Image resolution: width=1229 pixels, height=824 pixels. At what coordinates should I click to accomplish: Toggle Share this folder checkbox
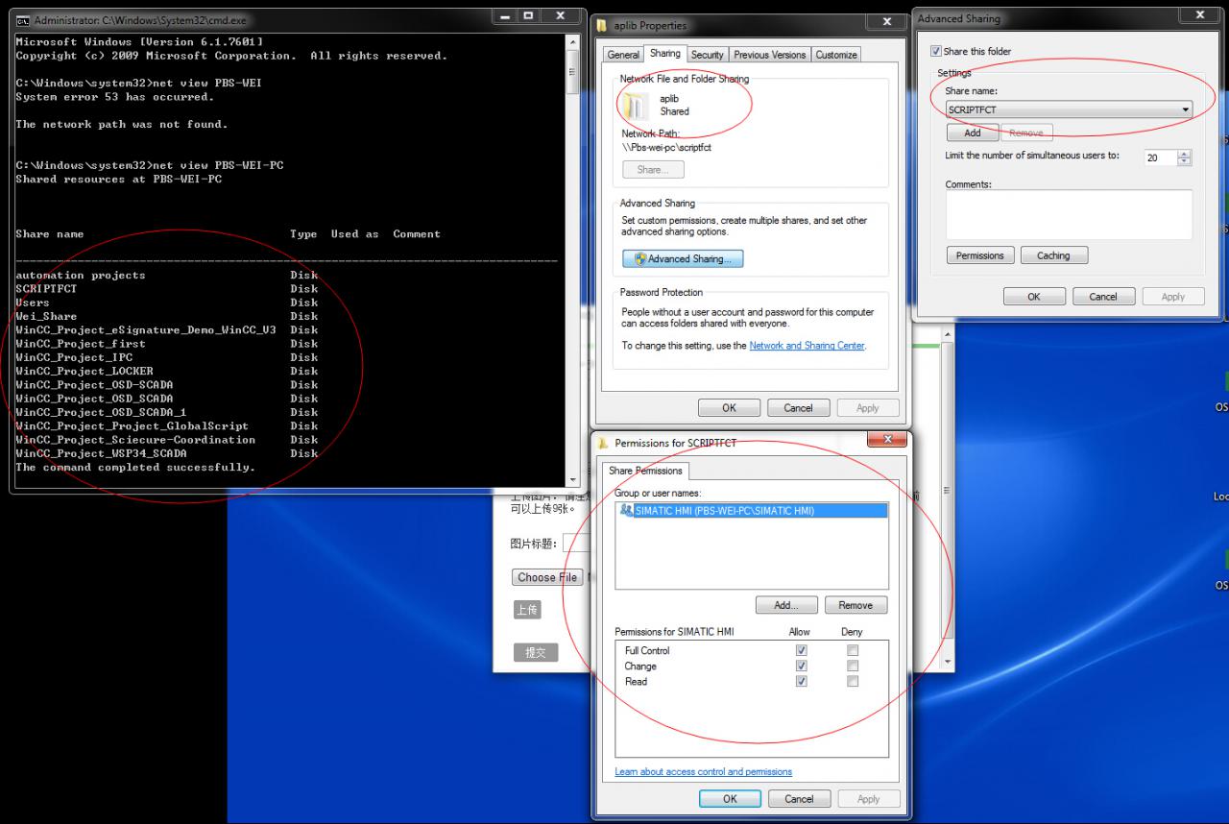pos(936,52)
